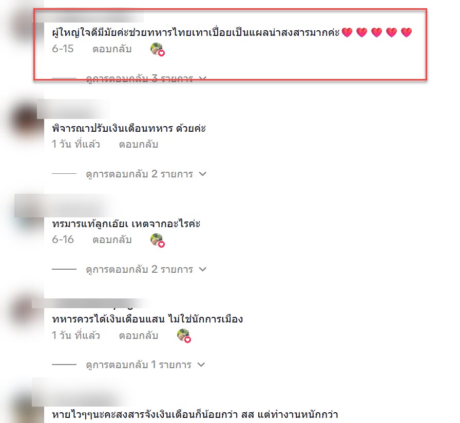Click creator-liked avatar icon on 6-16 comment
The width and height of the screenshot is (460, 423).
point(157,240)
